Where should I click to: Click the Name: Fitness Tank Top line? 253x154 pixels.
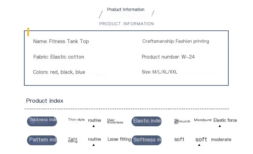pyautogui.click(x=61, y=42)
